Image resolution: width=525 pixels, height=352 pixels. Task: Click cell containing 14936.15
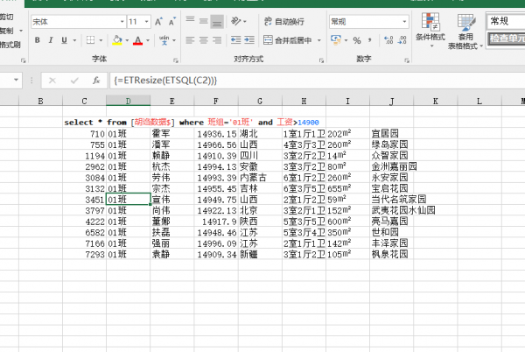[216, 134]
